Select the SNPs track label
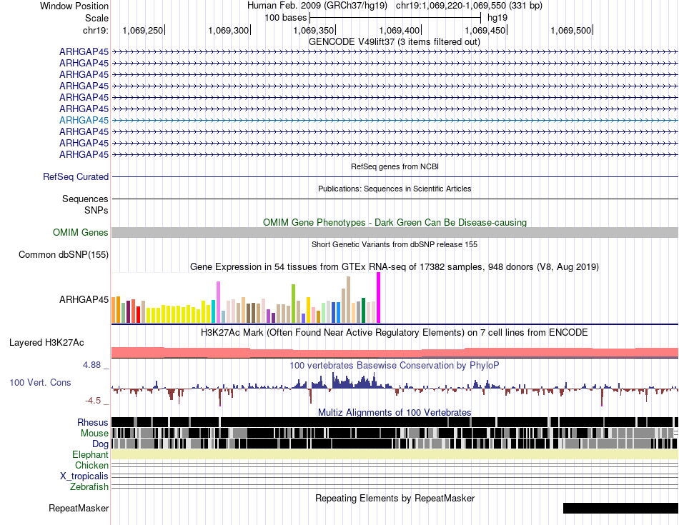Image resolution: width=679 pixels, height=525 pixels. [x=96, y=210]
